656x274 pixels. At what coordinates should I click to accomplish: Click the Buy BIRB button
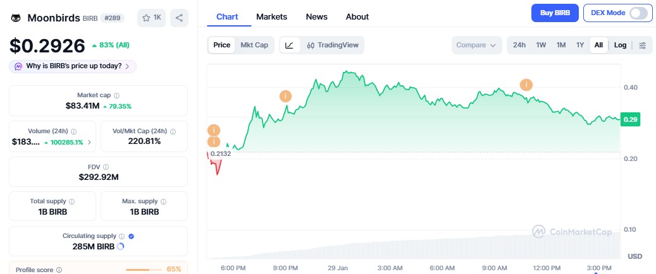[x=554, y=13]
